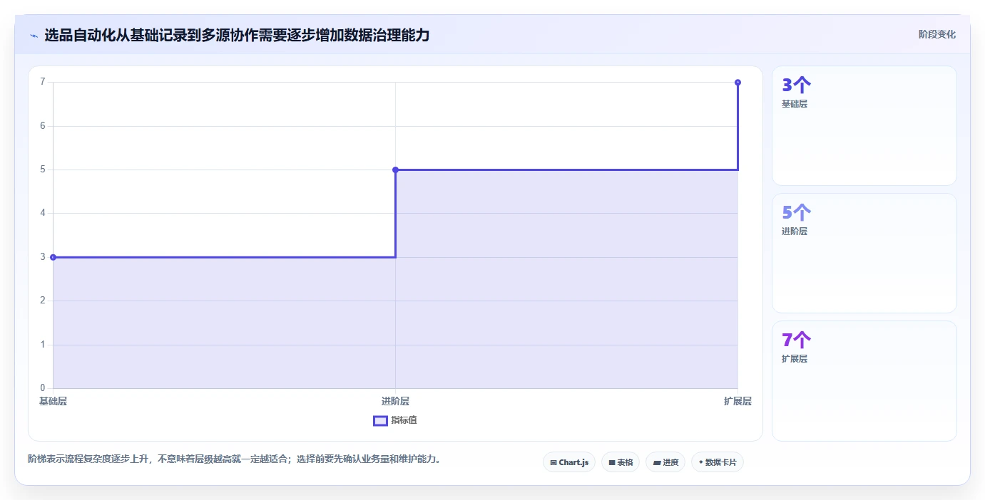The image size is (985, 500).
Task: Click the data point at 扩展层 value 7
Action: point(738,83)
